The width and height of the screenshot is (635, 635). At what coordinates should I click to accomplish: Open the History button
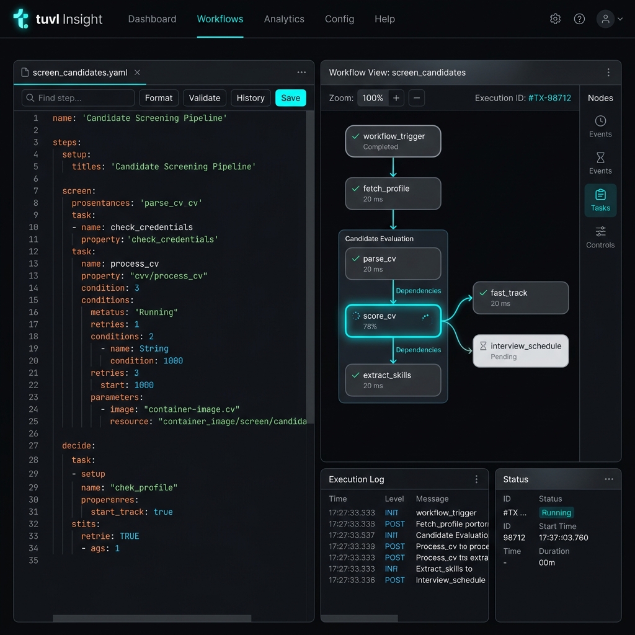coord(251,98)
